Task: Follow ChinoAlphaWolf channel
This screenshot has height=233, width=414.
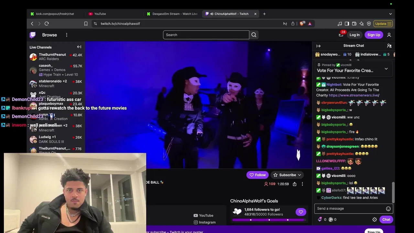Action: [x=257, y=175]
